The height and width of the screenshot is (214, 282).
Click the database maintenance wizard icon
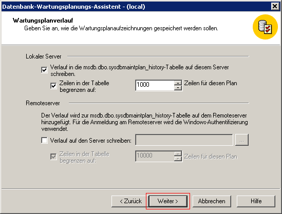click(x=265, y=27)
